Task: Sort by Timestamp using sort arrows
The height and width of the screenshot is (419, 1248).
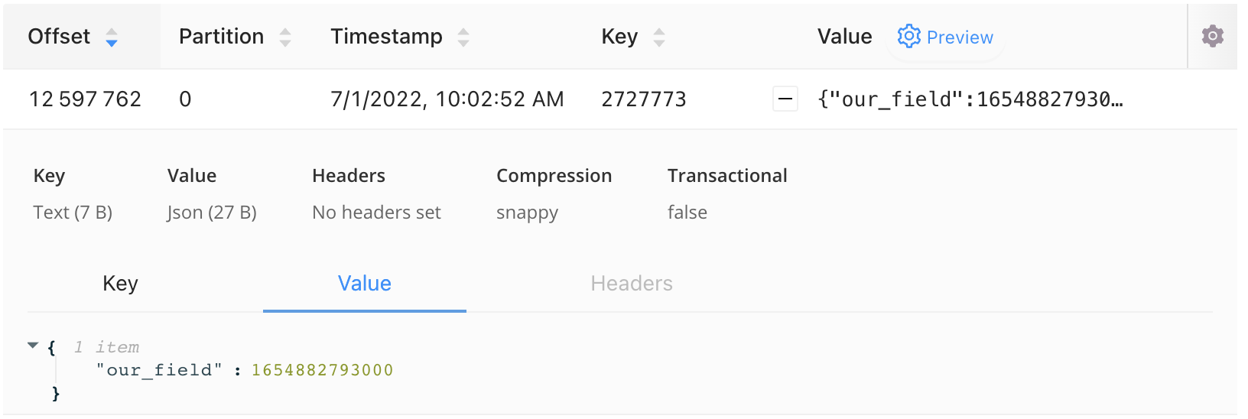Action: (463, 37)
